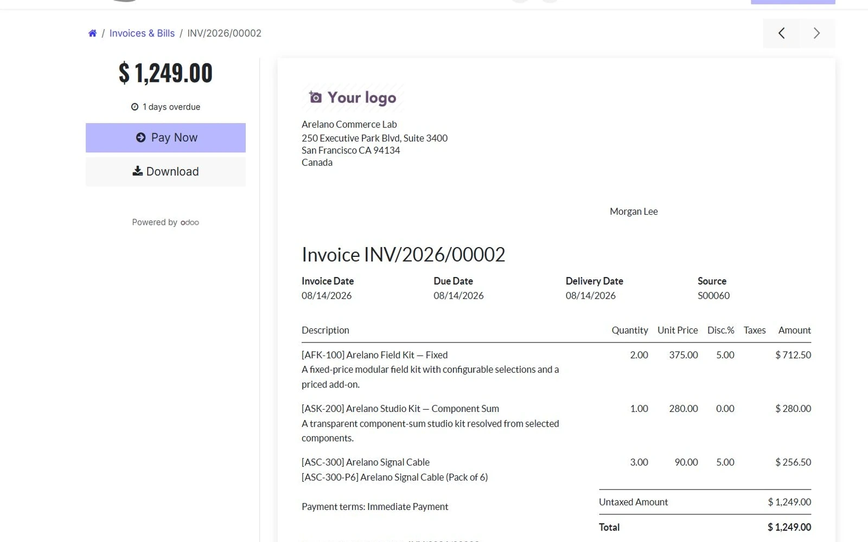Go to home via breadcrumb icon
This screenshot has width=868, height=542.
point(92,33)
